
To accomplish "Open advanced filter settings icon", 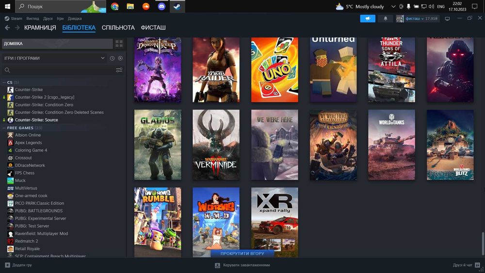I will tap(119, 70).
